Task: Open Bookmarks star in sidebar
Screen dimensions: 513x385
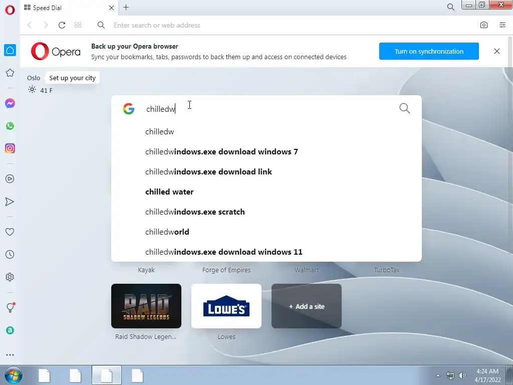Action: [10, 73]
